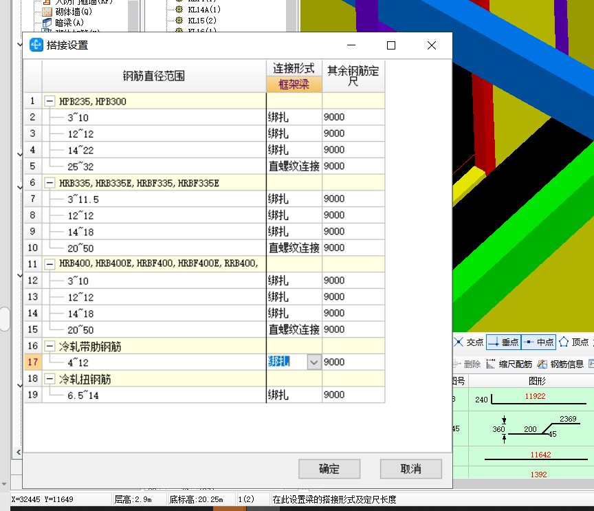Toggle 垂点 perpendicular snap
594x511 pixels.
pos(503,342)
